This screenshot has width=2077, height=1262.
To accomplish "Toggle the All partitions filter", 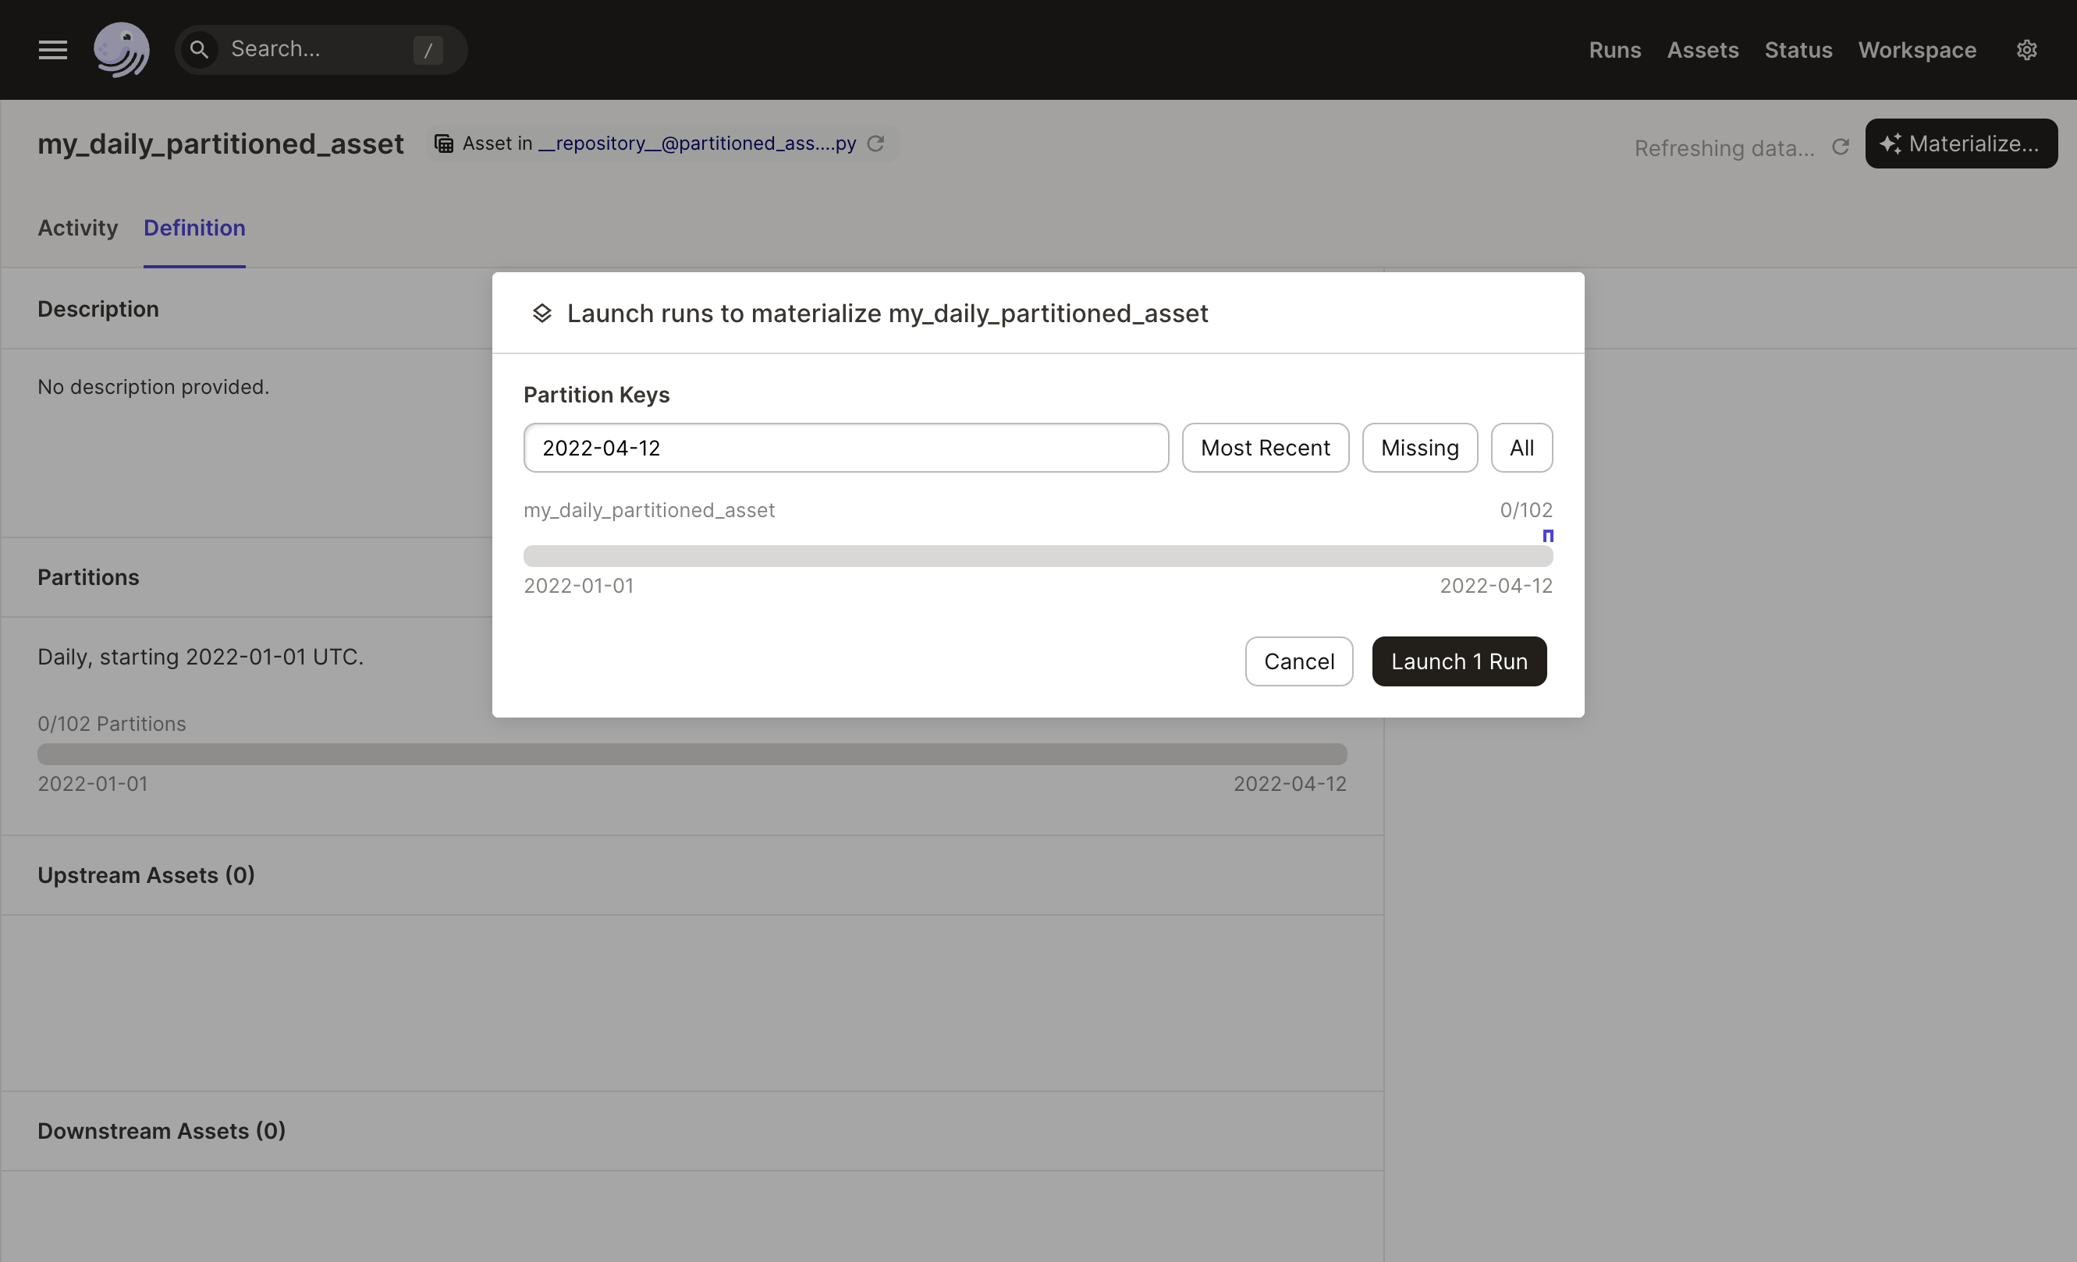I will tap(1521, 448).
